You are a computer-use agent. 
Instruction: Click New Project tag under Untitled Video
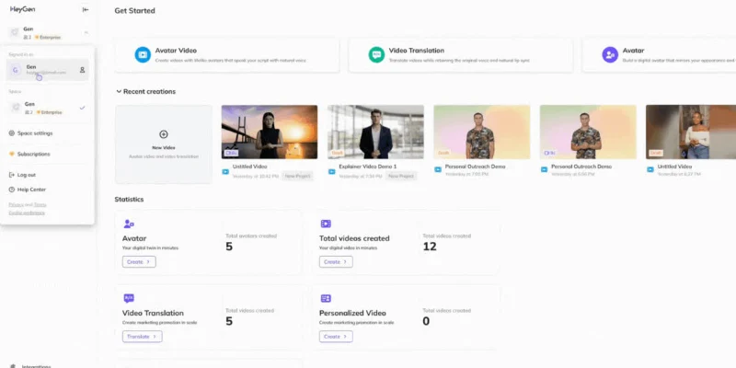pos(297,176)
